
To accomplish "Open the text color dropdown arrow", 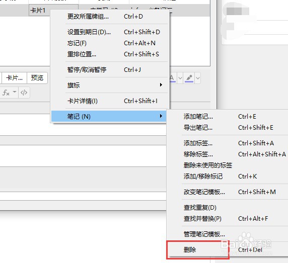I will [x=180, y=78].
